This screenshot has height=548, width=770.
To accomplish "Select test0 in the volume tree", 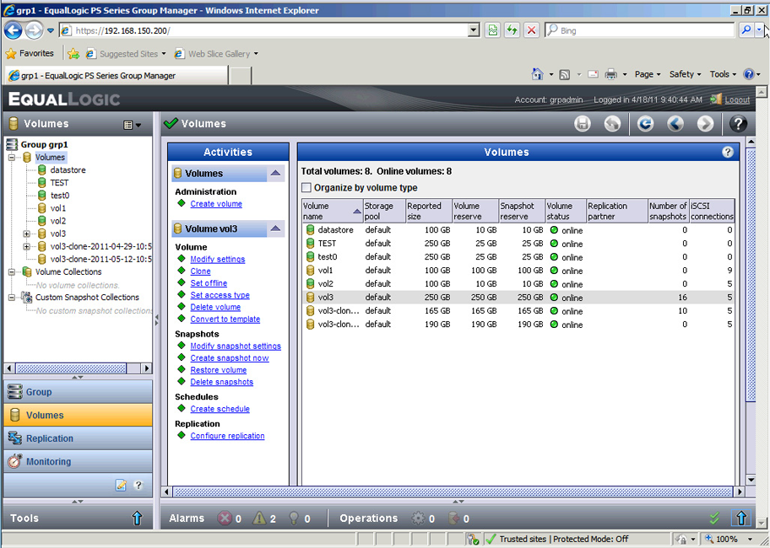I will (60, 196).
